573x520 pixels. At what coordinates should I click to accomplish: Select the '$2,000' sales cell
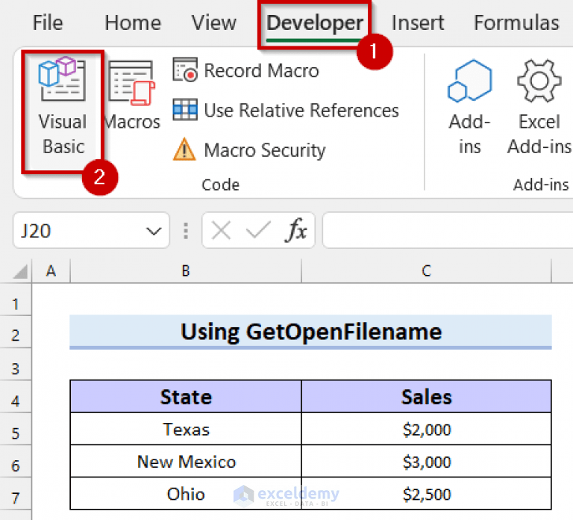(426, 429)
